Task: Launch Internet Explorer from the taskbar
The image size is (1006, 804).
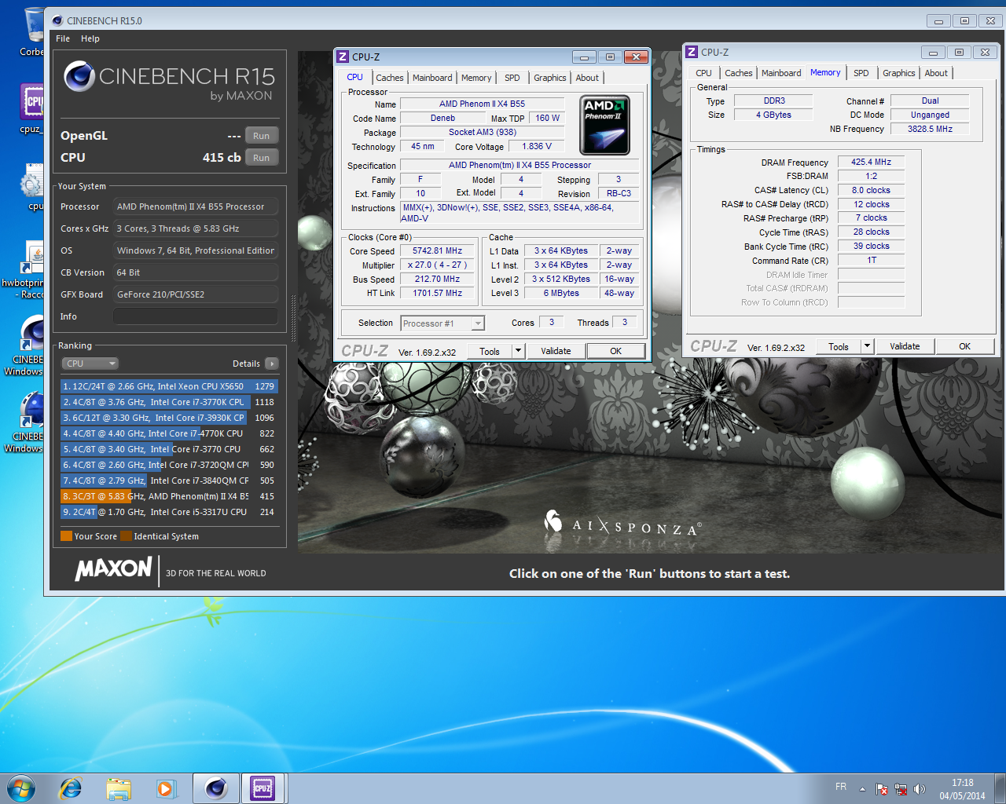Action: [x=71, y=788]
